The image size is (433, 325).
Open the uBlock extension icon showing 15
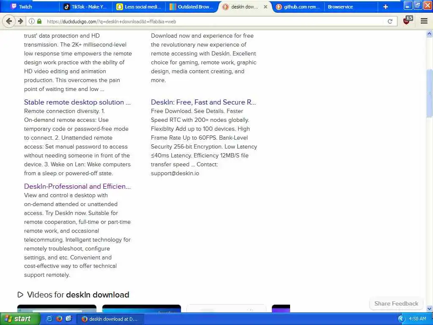pos(408,20)
